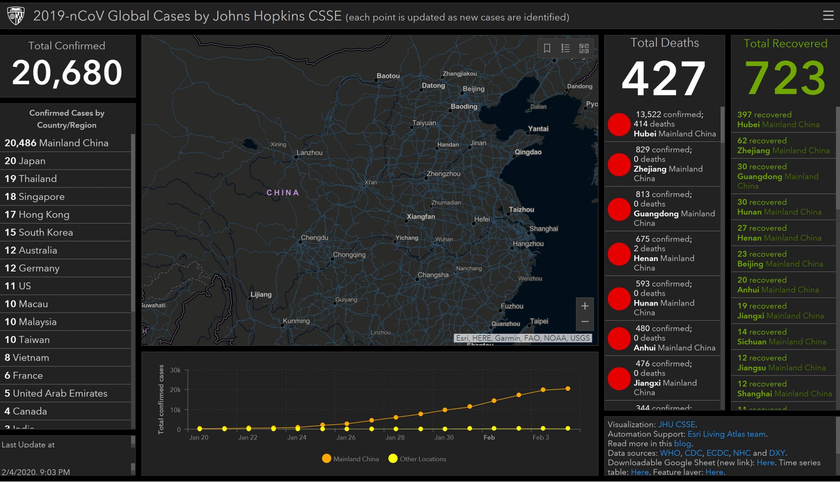Open the hamburger menu in the header

pos(828,15)
